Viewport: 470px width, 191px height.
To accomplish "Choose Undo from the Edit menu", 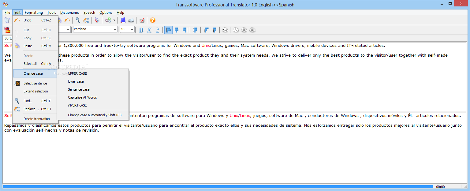I will click(35, 20).
